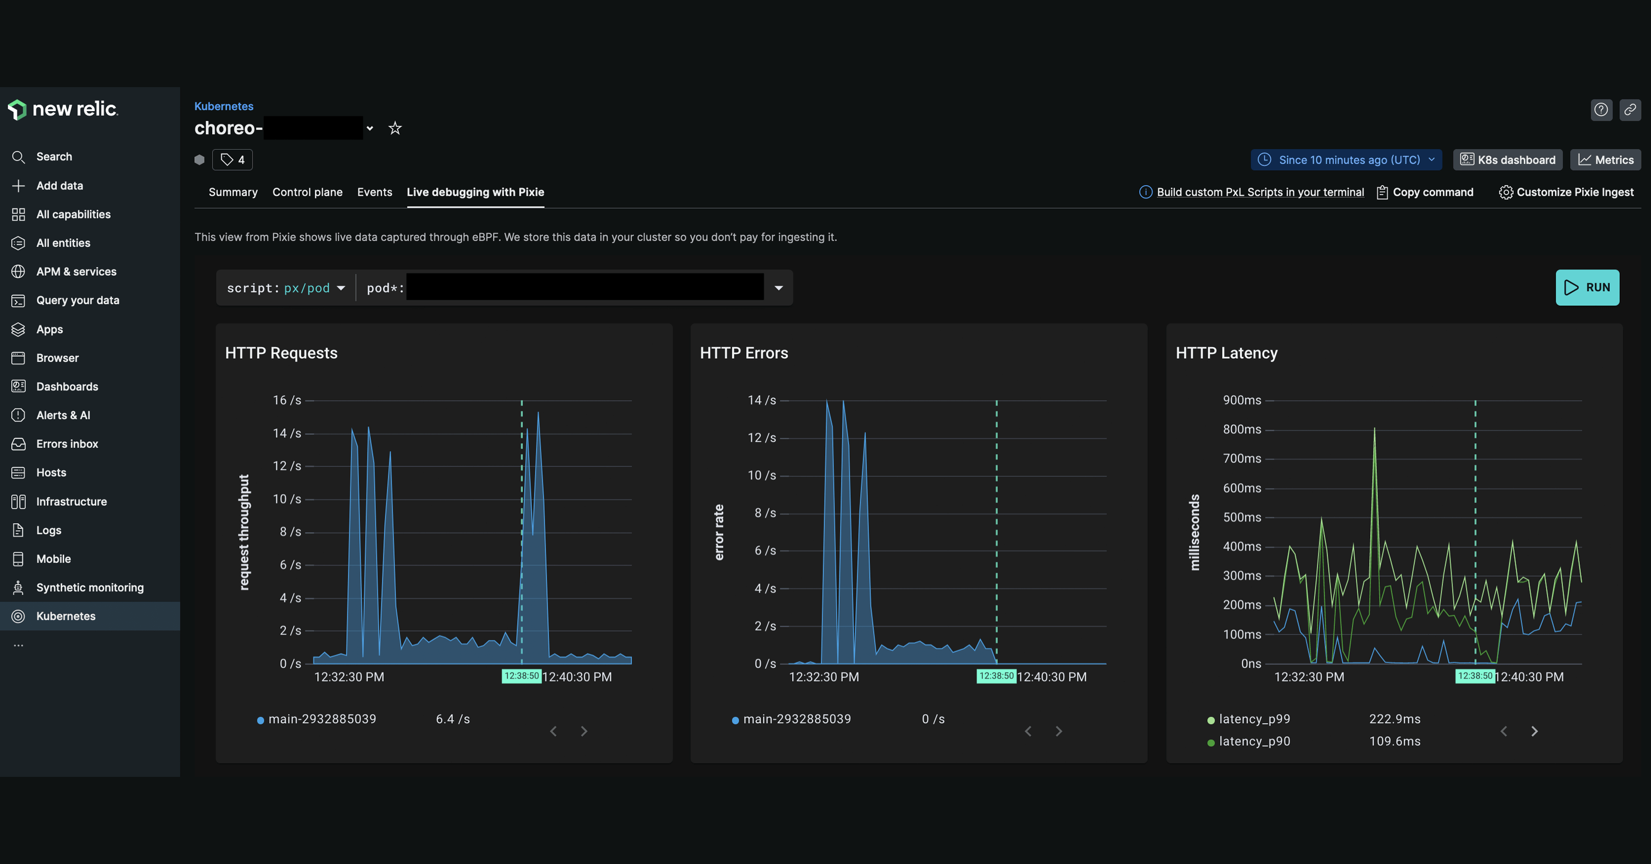1651x864 pixels.
Task: Click the New Relic logo
Action: 63,110
